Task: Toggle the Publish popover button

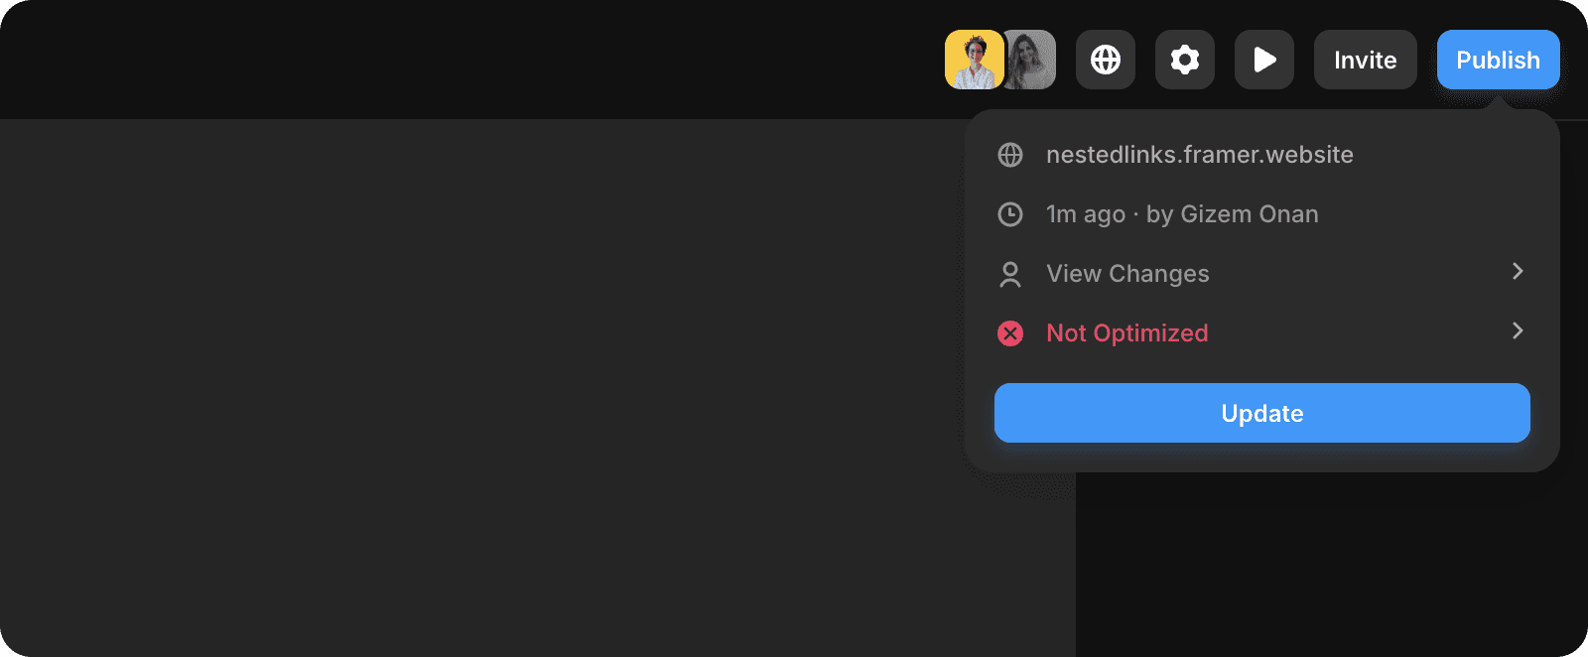Action: (1498, 60)
